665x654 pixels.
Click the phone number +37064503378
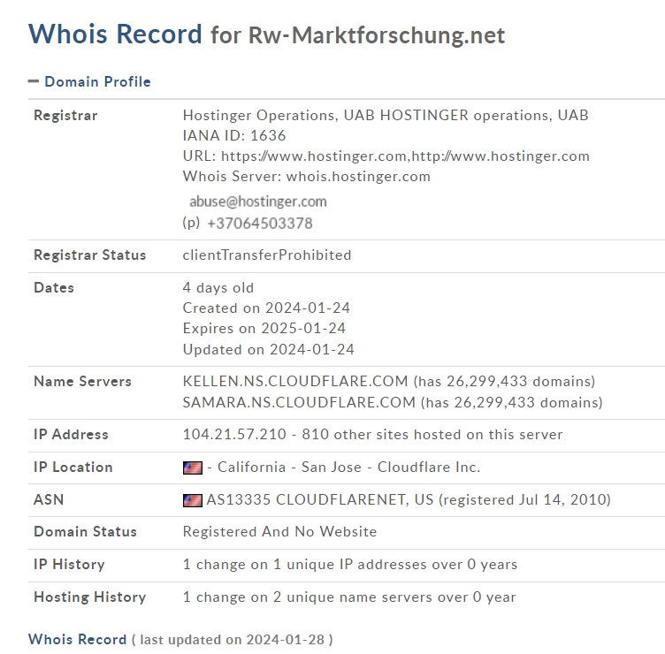pyautogui.click(x=260, y=224)
